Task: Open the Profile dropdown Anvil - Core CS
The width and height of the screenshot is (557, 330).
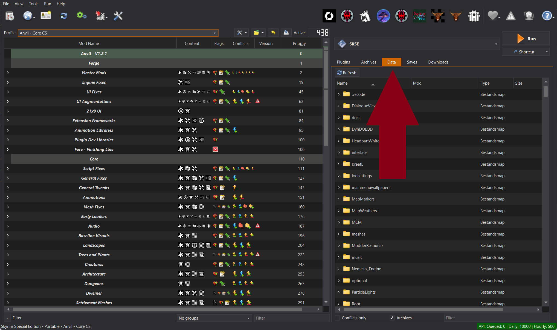Action: (x=118, y=33)
